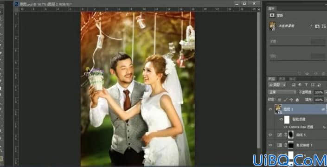Hide the 曲线 5 layer
Screen dimensions: 327x167
[270, 135]
